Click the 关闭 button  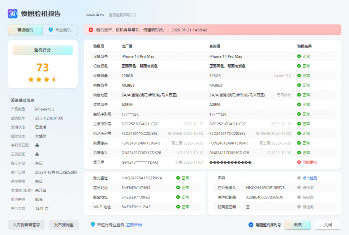click(328, 225)
